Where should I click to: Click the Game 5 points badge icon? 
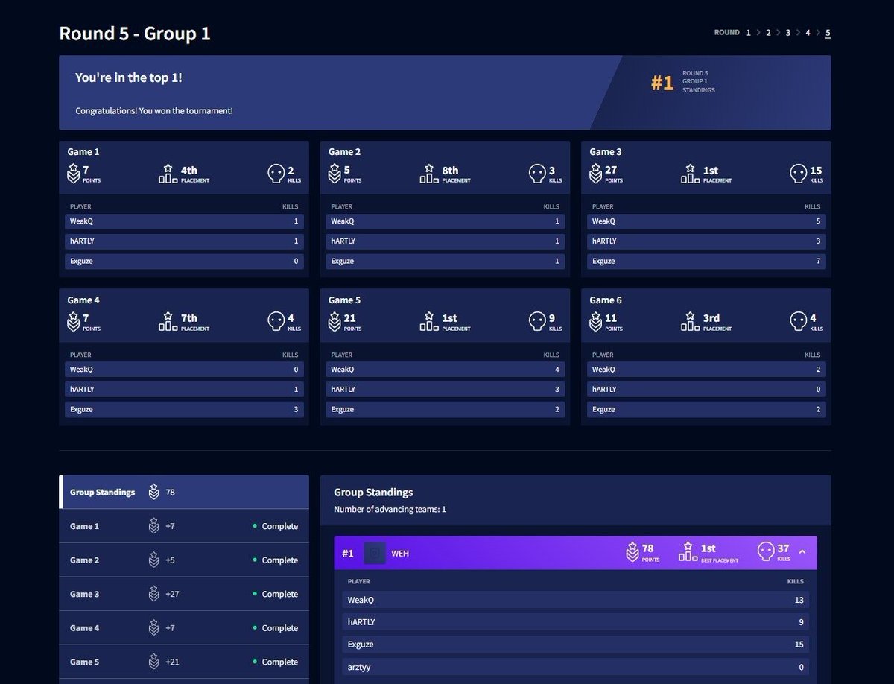point(335,322)
